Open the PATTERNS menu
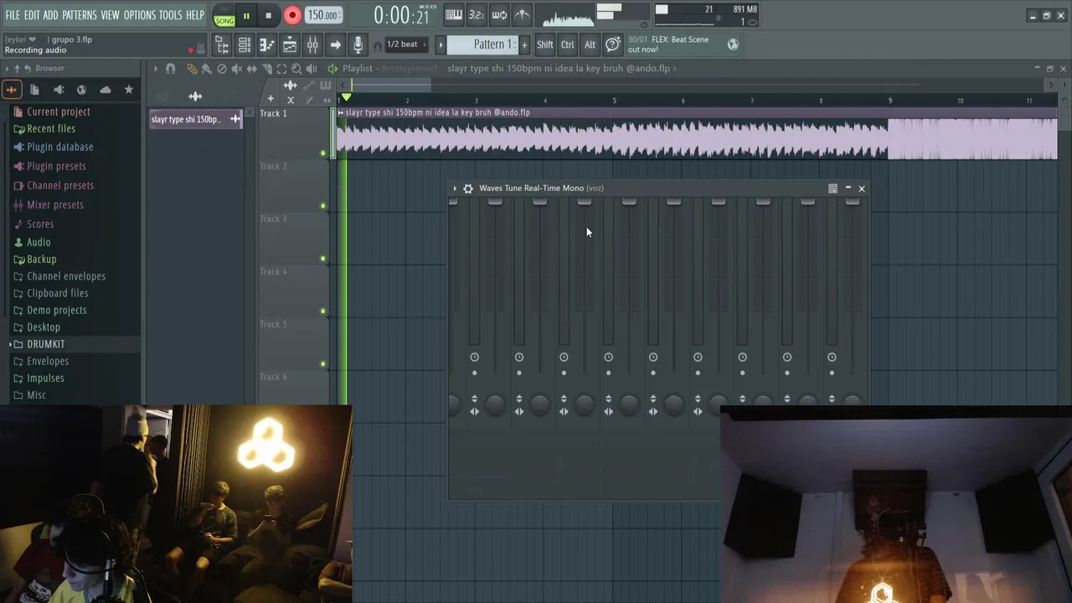 [80, 15]
